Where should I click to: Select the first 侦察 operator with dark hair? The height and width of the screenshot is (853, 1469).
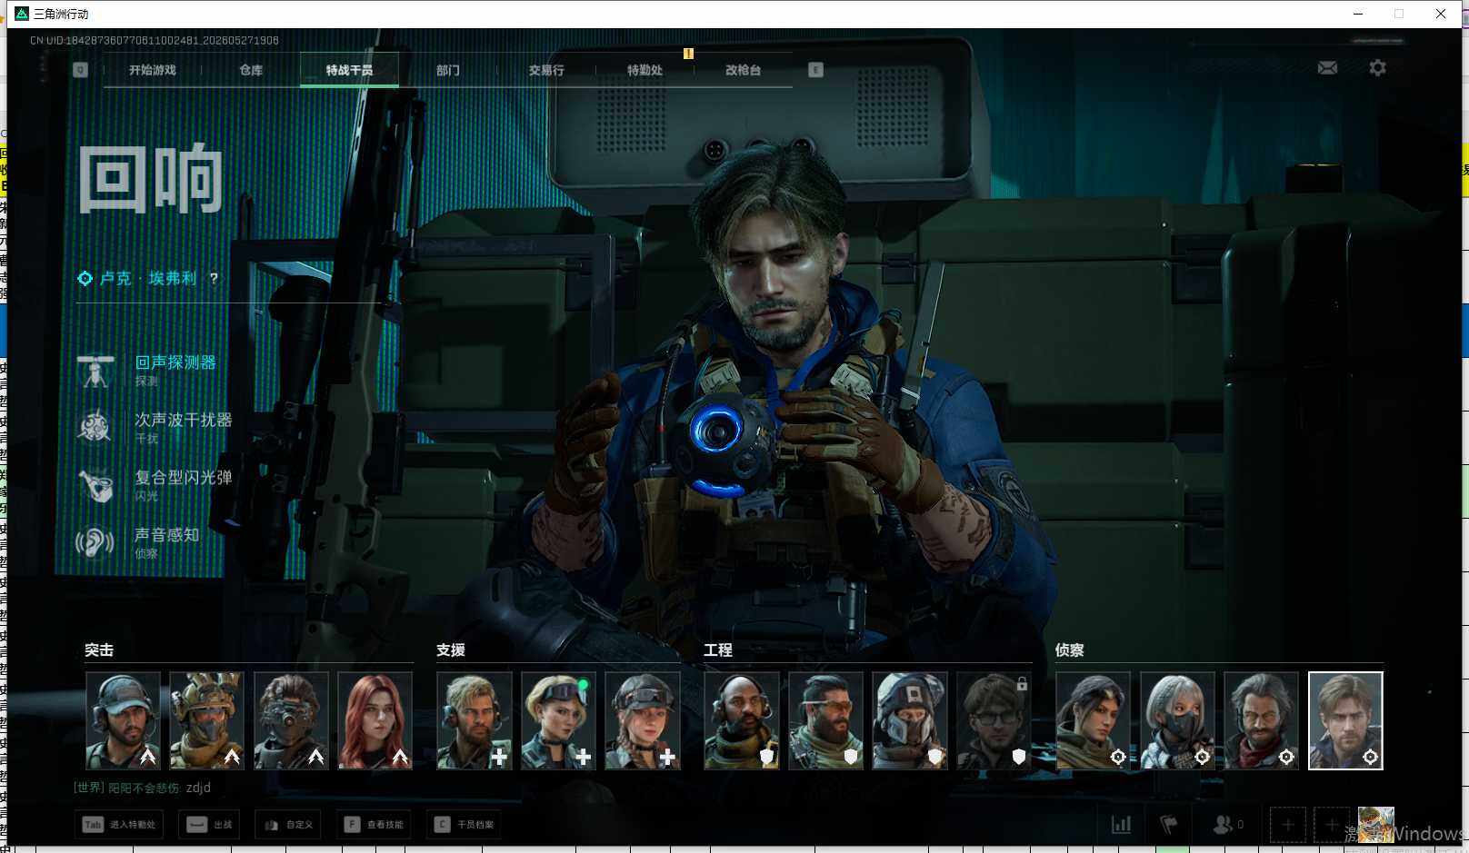(1093, 720)
